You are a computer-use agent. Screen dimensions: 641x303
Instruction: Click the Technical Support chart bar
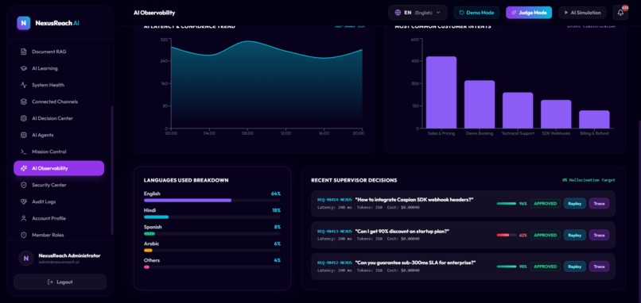pyautogui.click(x=518, y=110)
